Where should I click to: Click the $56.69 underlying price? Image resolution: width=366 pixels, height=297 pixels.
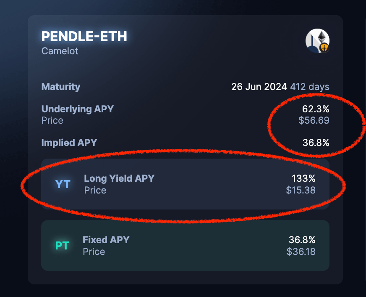(314, 121)
